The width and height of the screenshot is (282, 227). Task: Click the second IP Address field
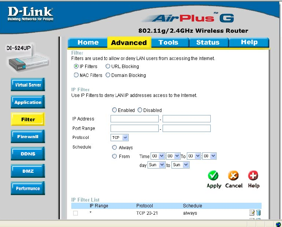[186, 119]
